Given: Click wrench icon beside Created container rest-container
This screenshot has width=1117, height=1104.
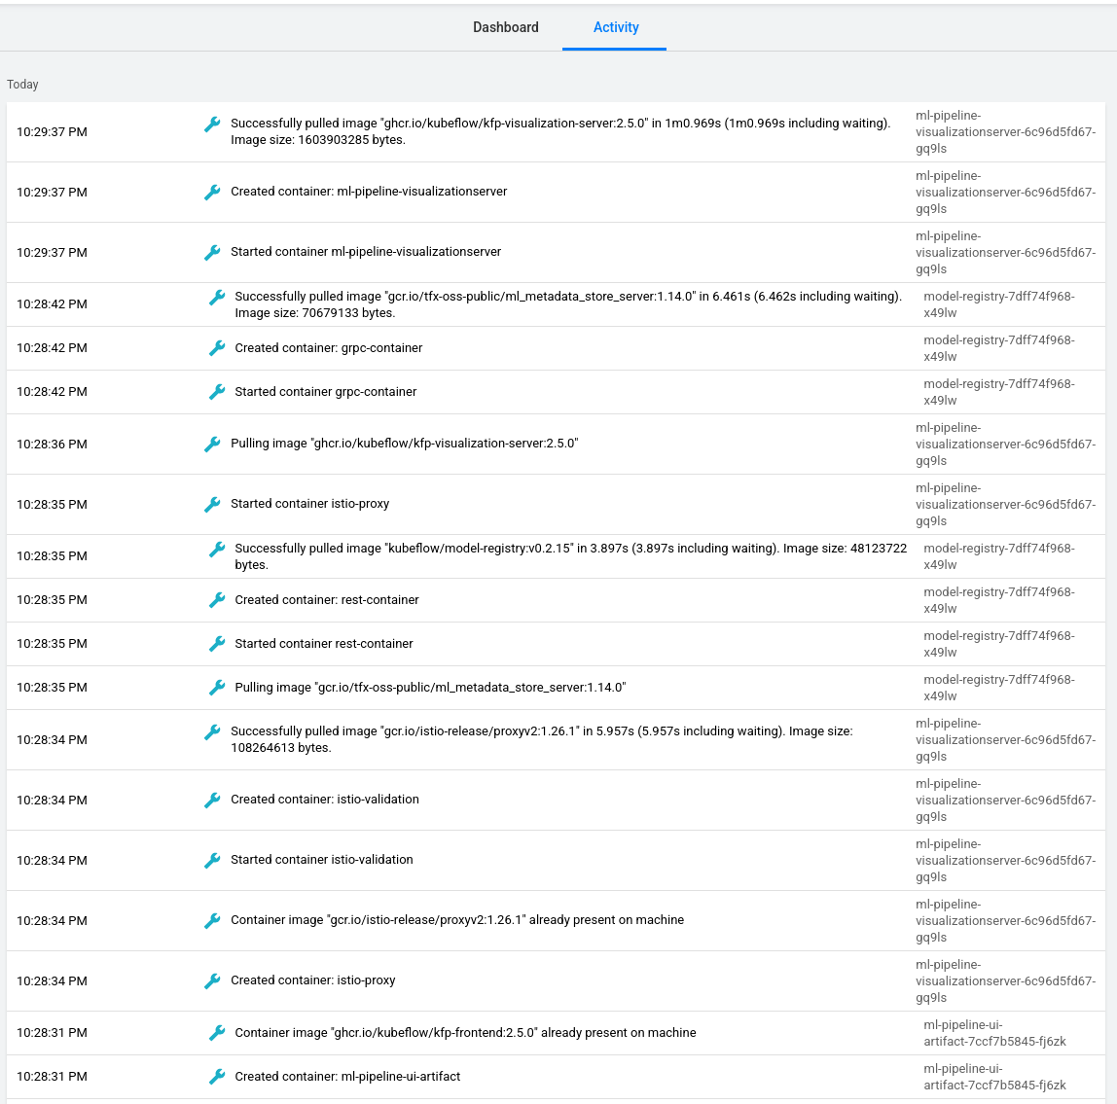Looking at the screenshot, I should [217, 600].
